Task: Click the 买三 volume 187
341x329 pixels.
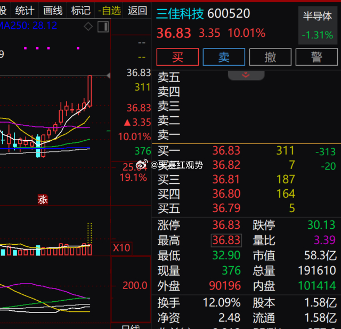Action: 286,179
